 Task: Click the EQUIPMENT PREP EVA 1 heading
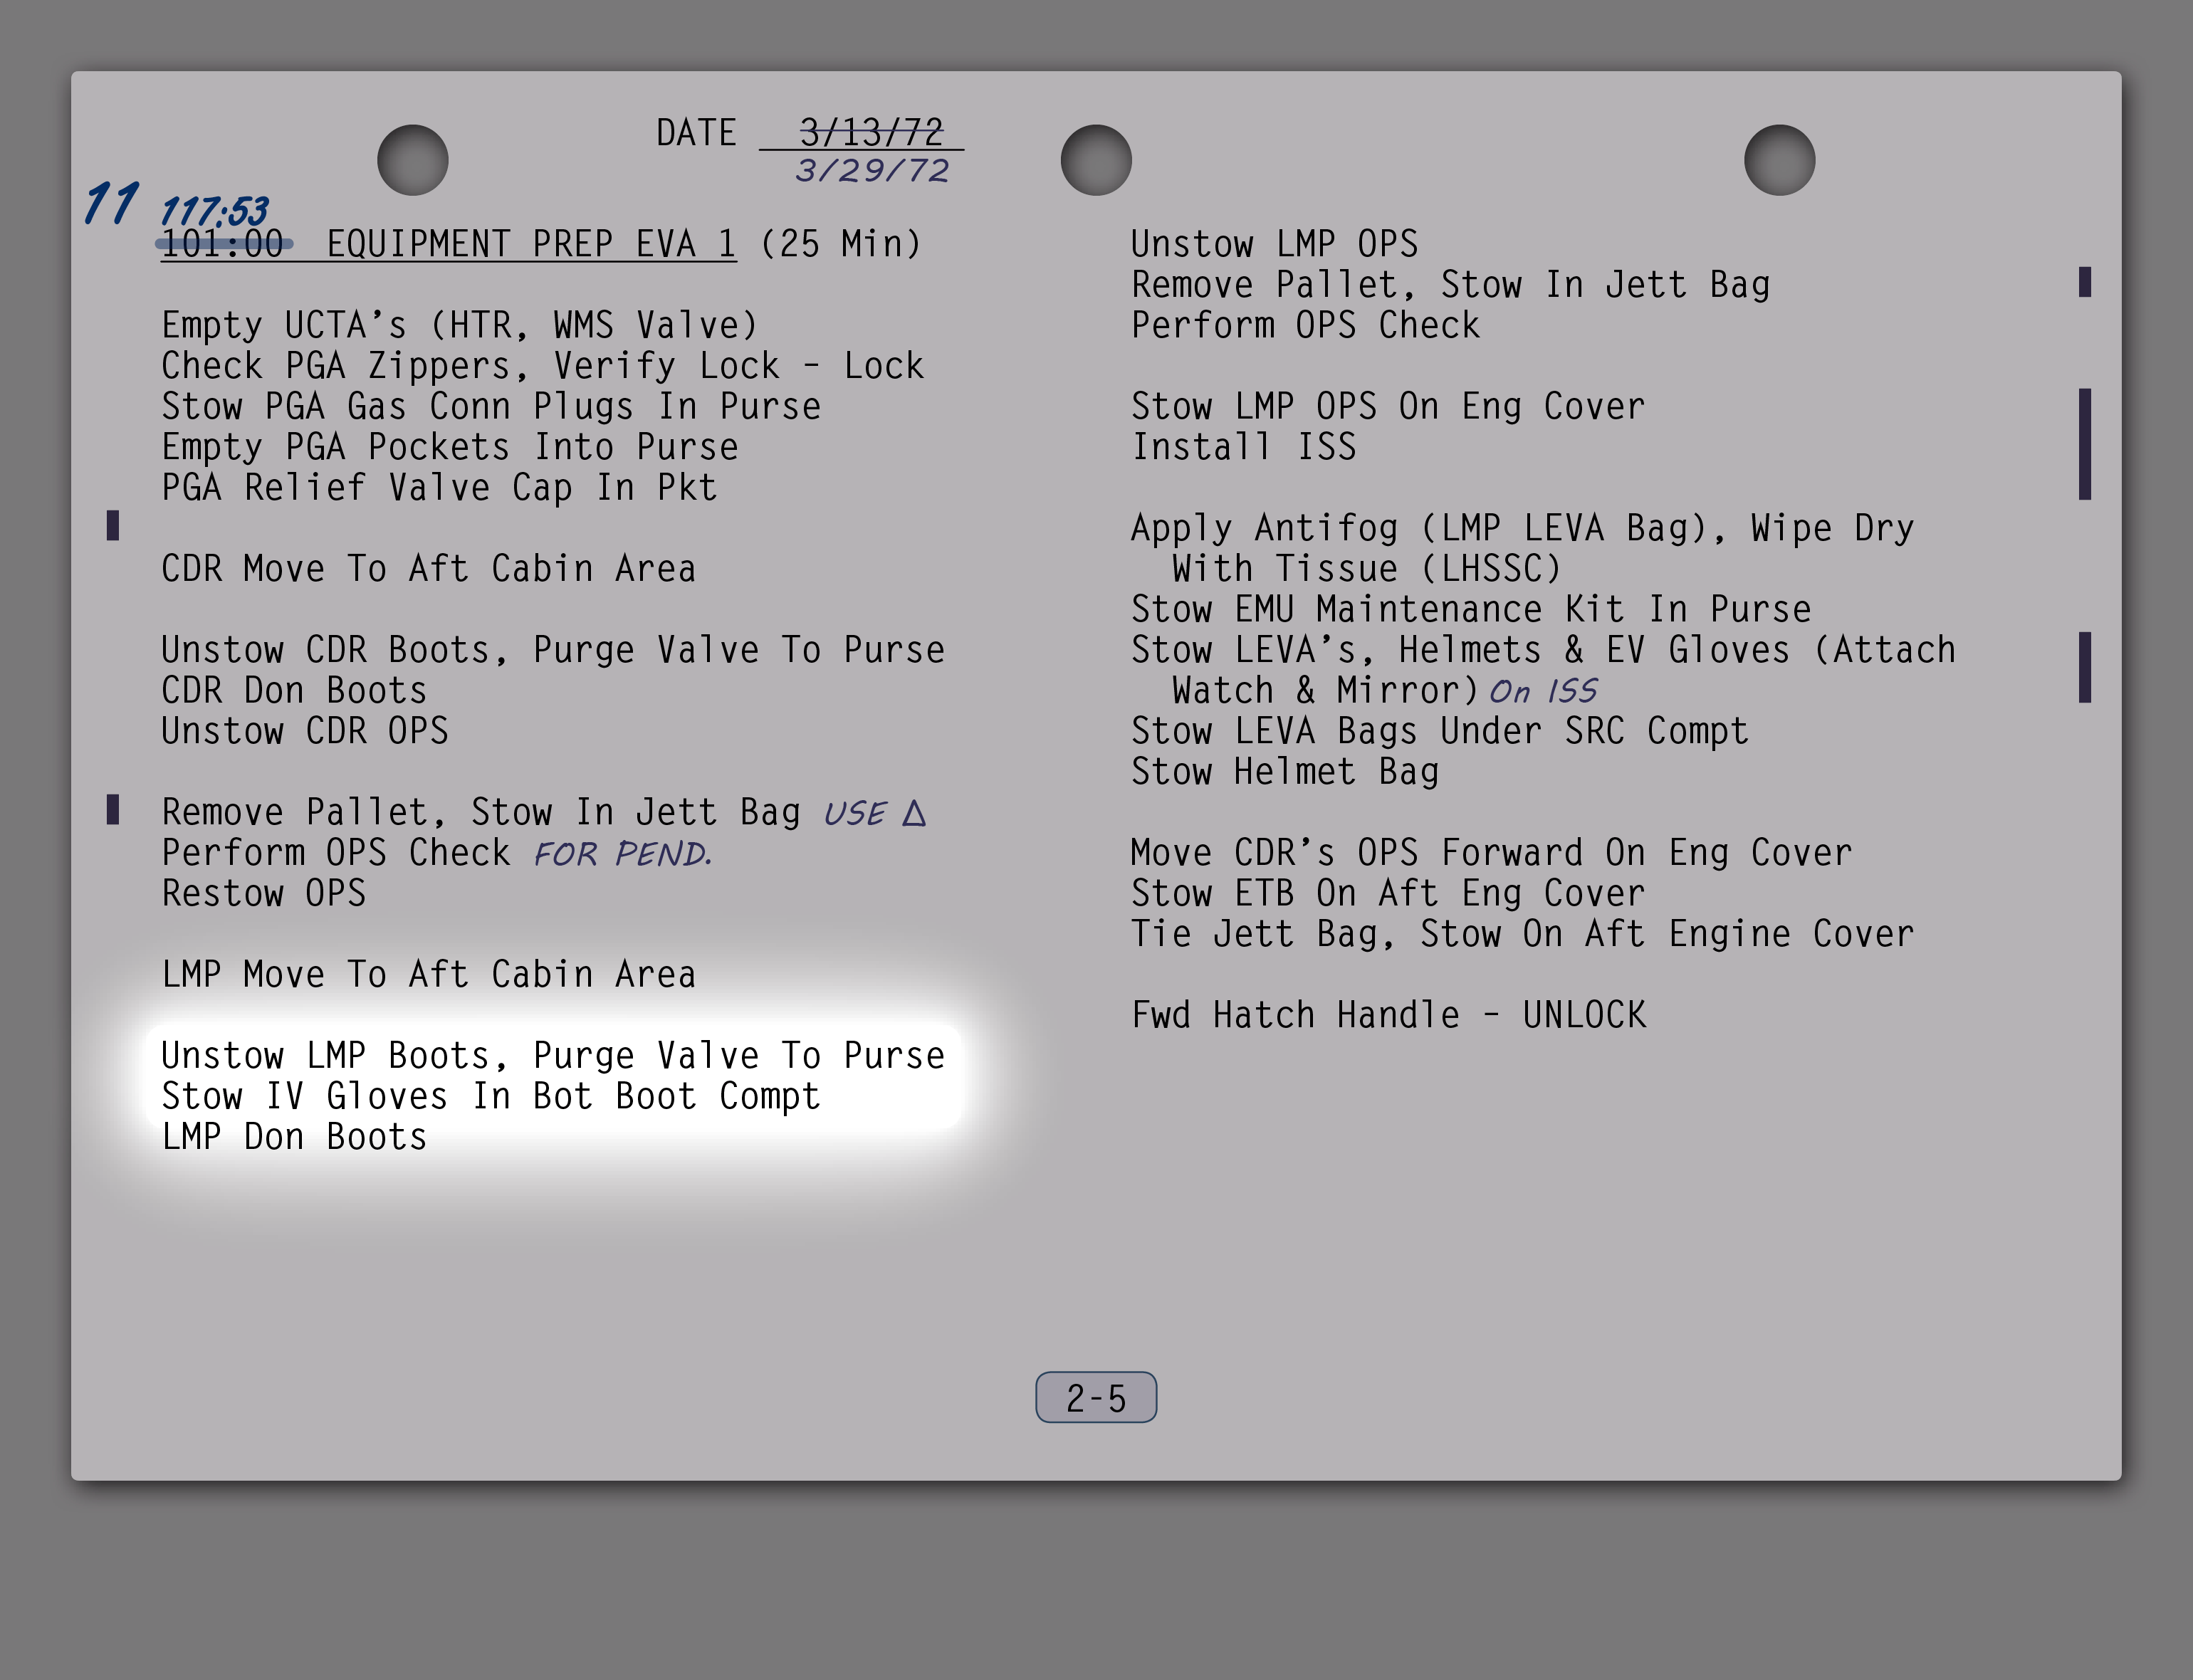click(x=531, y=244)
